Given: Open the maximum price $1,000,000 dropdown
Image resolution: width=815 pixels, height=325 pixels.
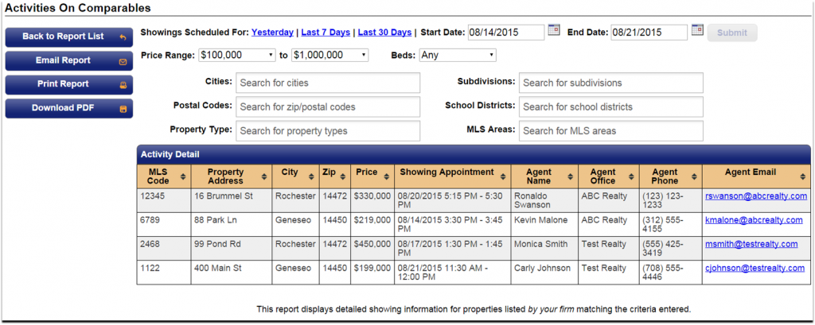Looking at the screenshot, I should pyautogui.click(x=330, y=55).
